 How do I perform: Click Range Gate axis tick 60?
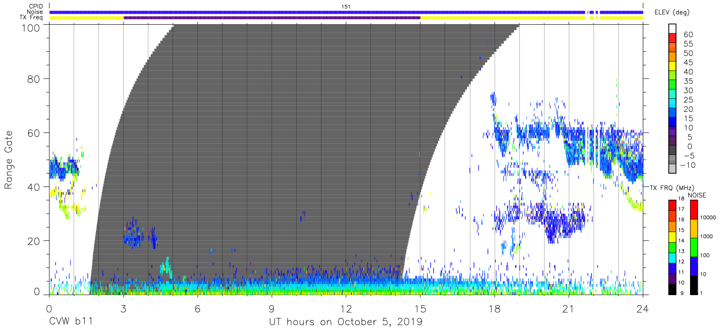pyautogui.click(x=35, y=133)
